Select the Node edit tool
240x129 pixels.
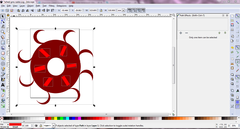(3, 21)
